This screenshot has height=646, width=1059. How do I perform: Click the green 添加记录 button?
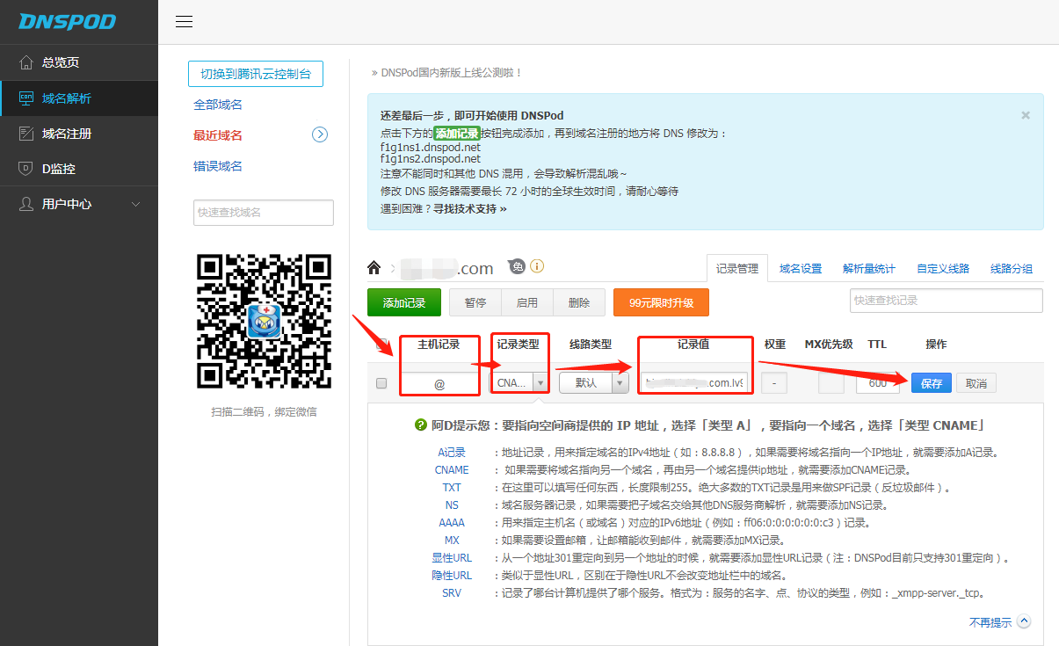(x=403, y=302)
